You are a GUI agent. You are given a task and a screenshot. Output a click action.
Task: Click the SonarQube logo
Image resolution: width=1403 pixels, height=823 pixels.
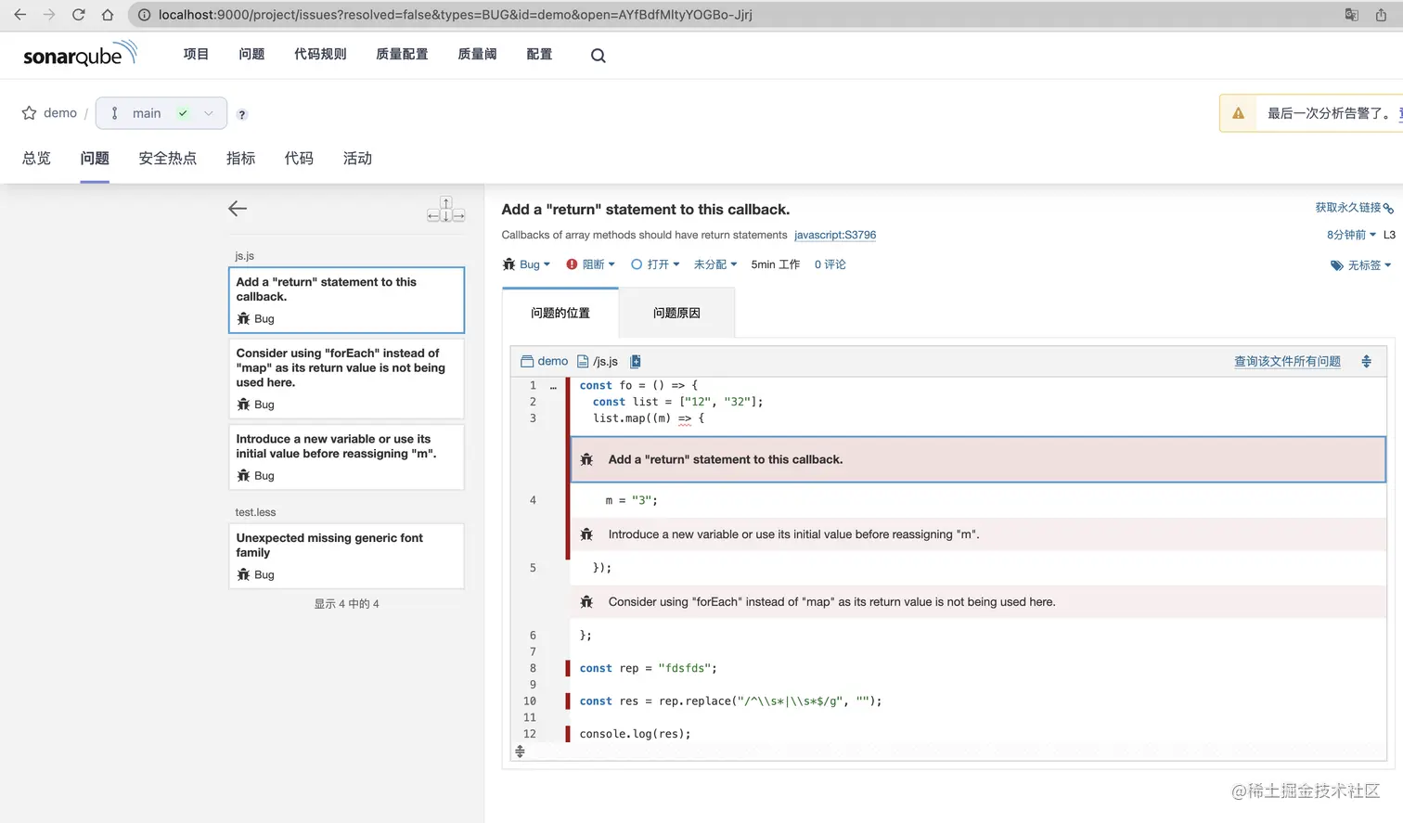click(80, 54)
